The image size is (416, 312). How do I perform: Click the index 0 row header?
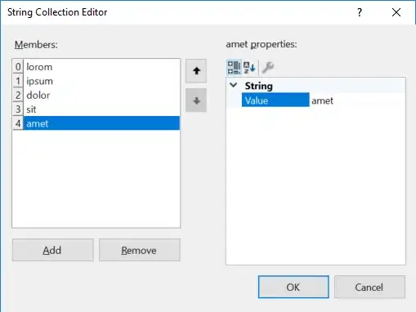point(18,67)
